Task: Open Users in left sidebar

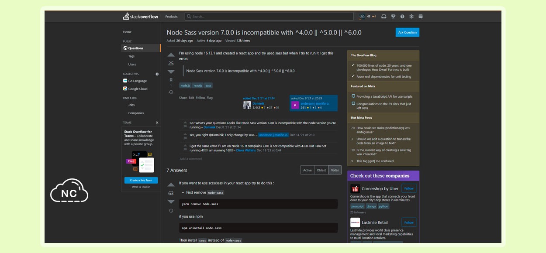Action: [x=132, y=64]
